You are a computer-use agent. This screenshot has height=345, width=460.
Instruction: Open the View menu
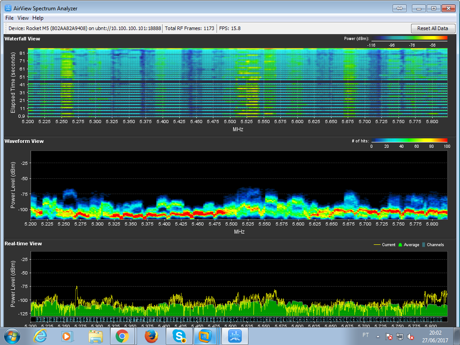click(x=23, y=18)
